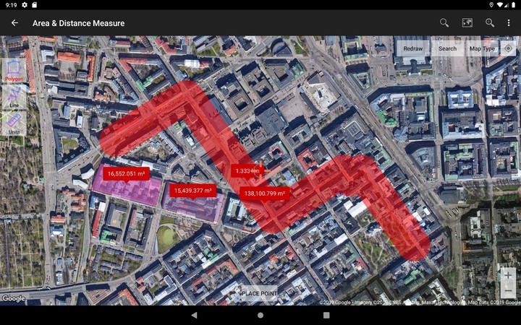Select the 15,439.377 m² area label
Viewport: 521px width, 325px height.
coord(193,190)
